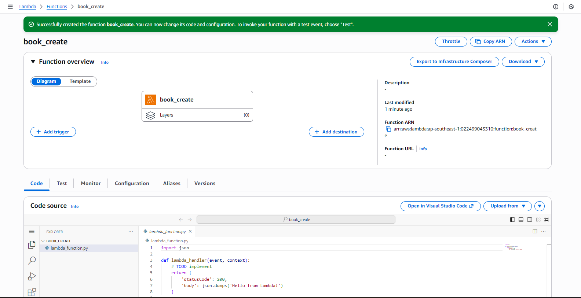This screenshot has height=298, width=581.
Task: Click the book_create command center search box
Action: 296,220
